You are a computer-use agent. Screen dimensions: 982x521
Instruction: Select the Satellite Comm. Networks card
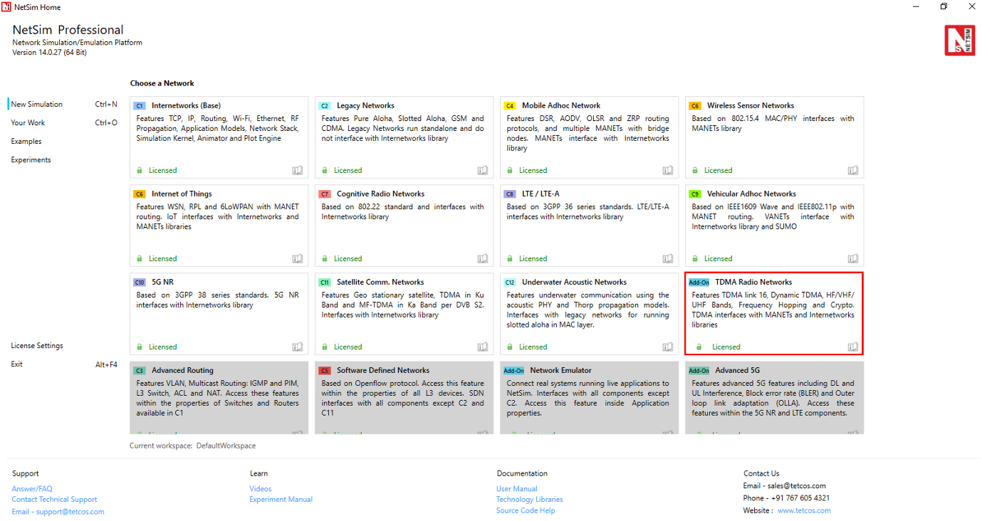[404, 313]
